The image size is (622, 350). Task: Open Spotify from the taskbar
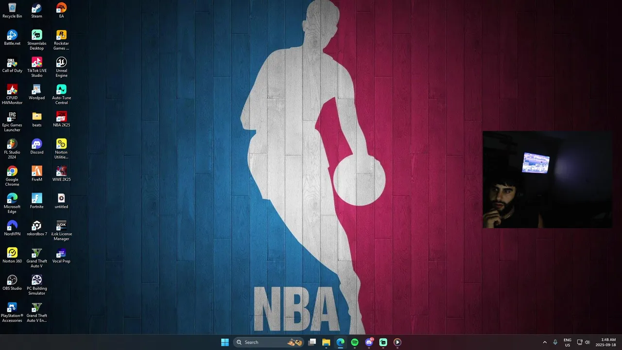pos(355,342)
